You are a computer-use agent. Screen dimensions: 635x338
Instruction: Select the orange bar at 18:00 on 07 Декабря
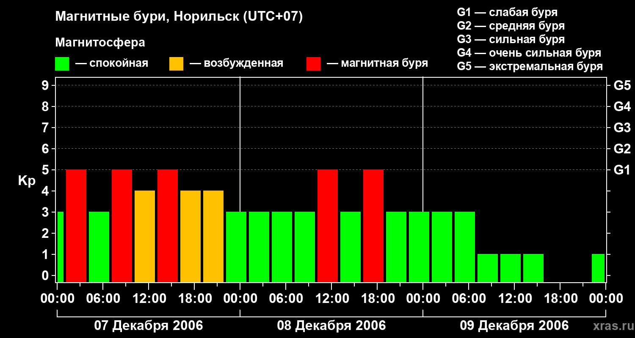(190, 236)
